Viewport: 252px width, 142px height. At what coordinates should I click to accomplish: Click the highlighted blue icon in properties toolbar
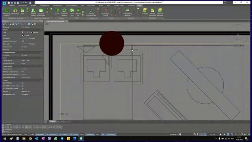29,24
